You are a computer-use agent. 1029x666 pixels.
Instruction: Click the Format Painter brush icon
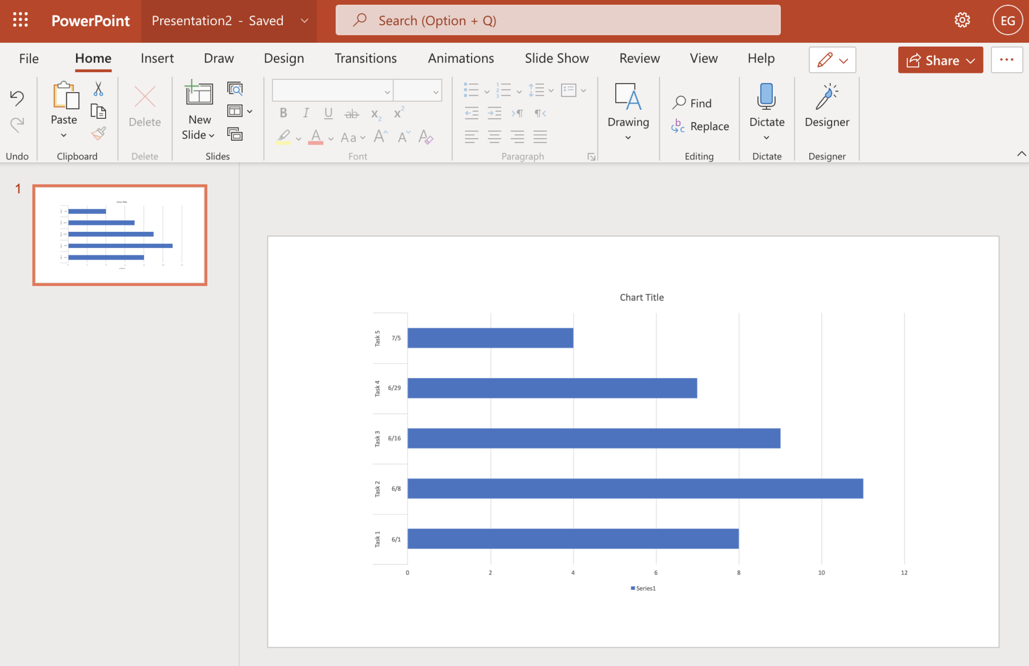point(98,133)
